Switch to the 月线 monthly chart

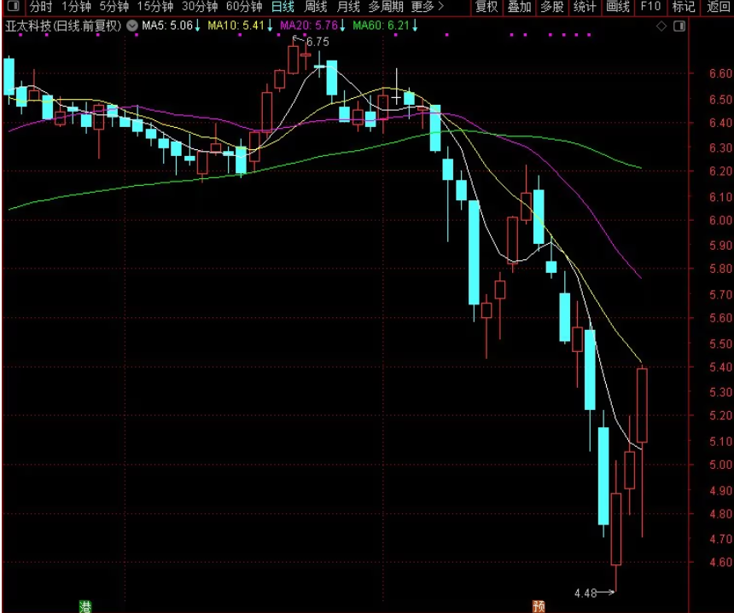point(348,7)
